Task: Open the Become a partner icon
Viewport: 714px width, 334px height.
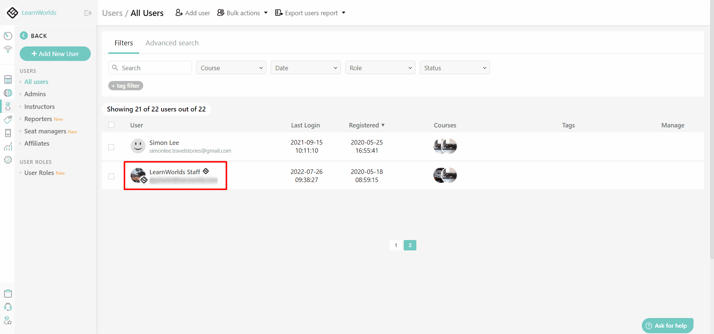Action: 8,320
